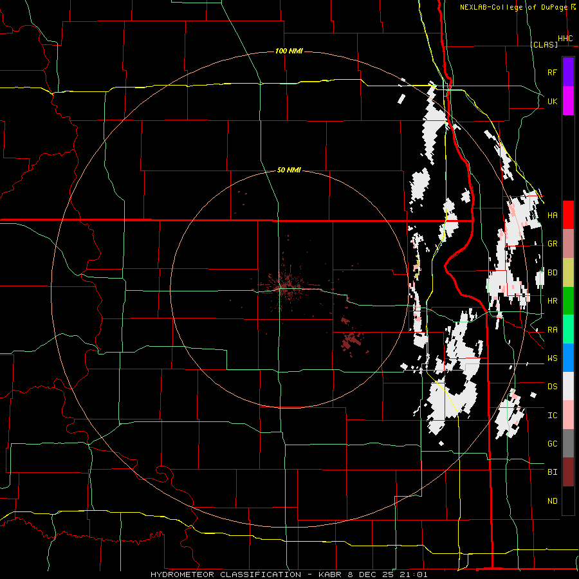Click the HA legend label
The width and height of the screenshot is (579, 579).
tap(552, 216)
